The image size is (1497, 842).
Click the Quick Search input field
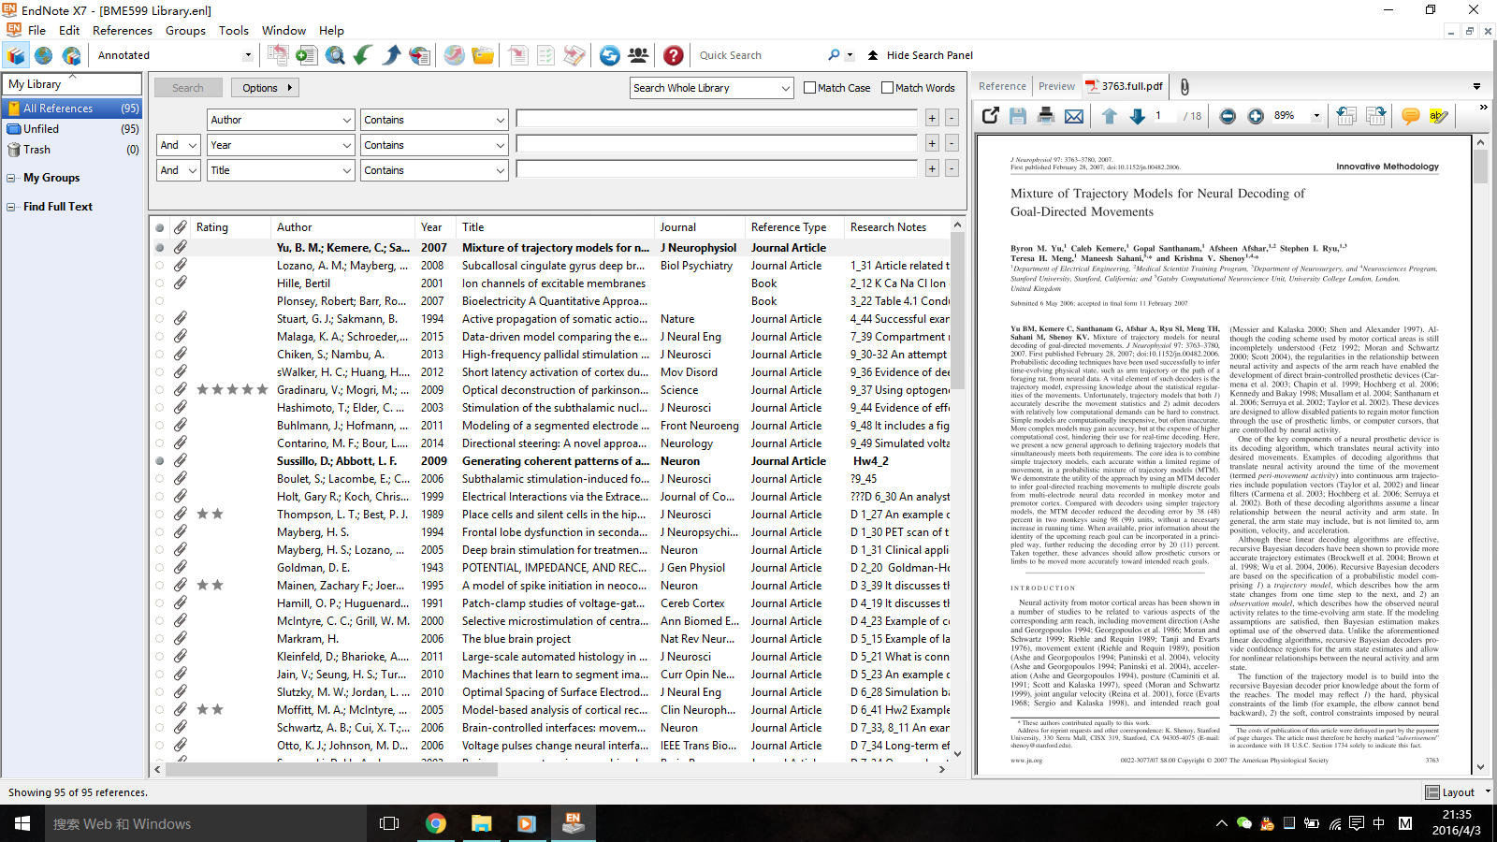tap(758, 55)
